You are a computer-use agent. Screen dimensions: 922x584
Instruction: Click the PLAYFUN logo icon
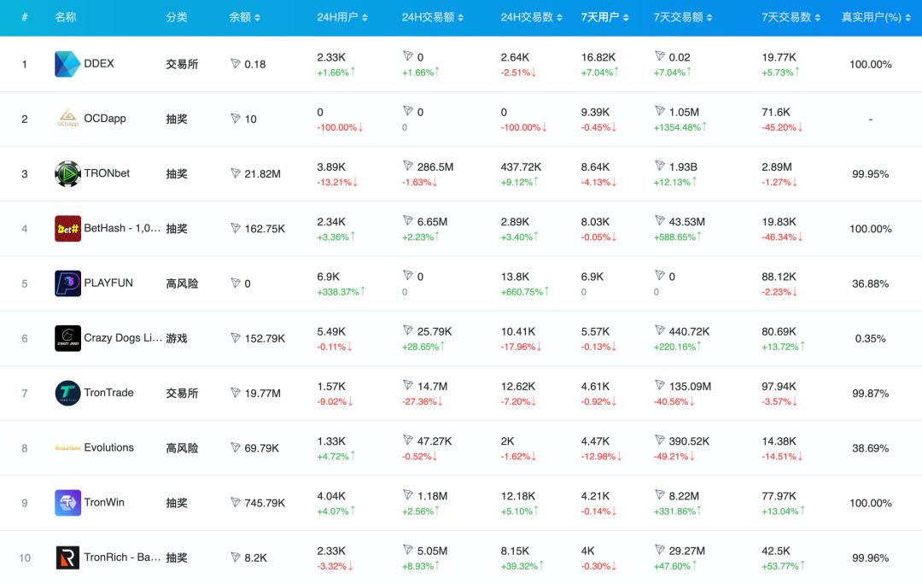click(67, 283)
